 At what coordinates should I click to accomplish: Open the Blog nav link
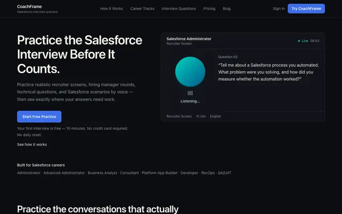coord(227,9)
